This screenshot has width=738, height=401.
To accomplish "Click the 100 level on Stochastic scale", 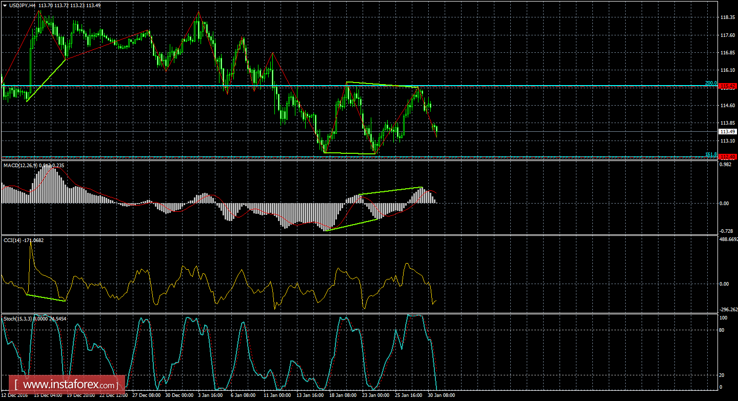I will 724,318.
